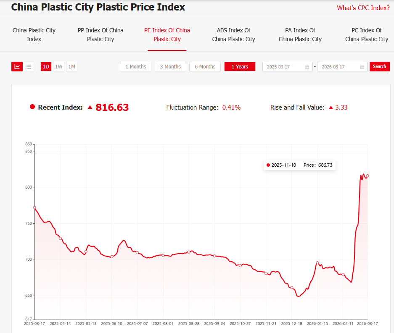Select the 1D interval toggle

coord(45,66)
